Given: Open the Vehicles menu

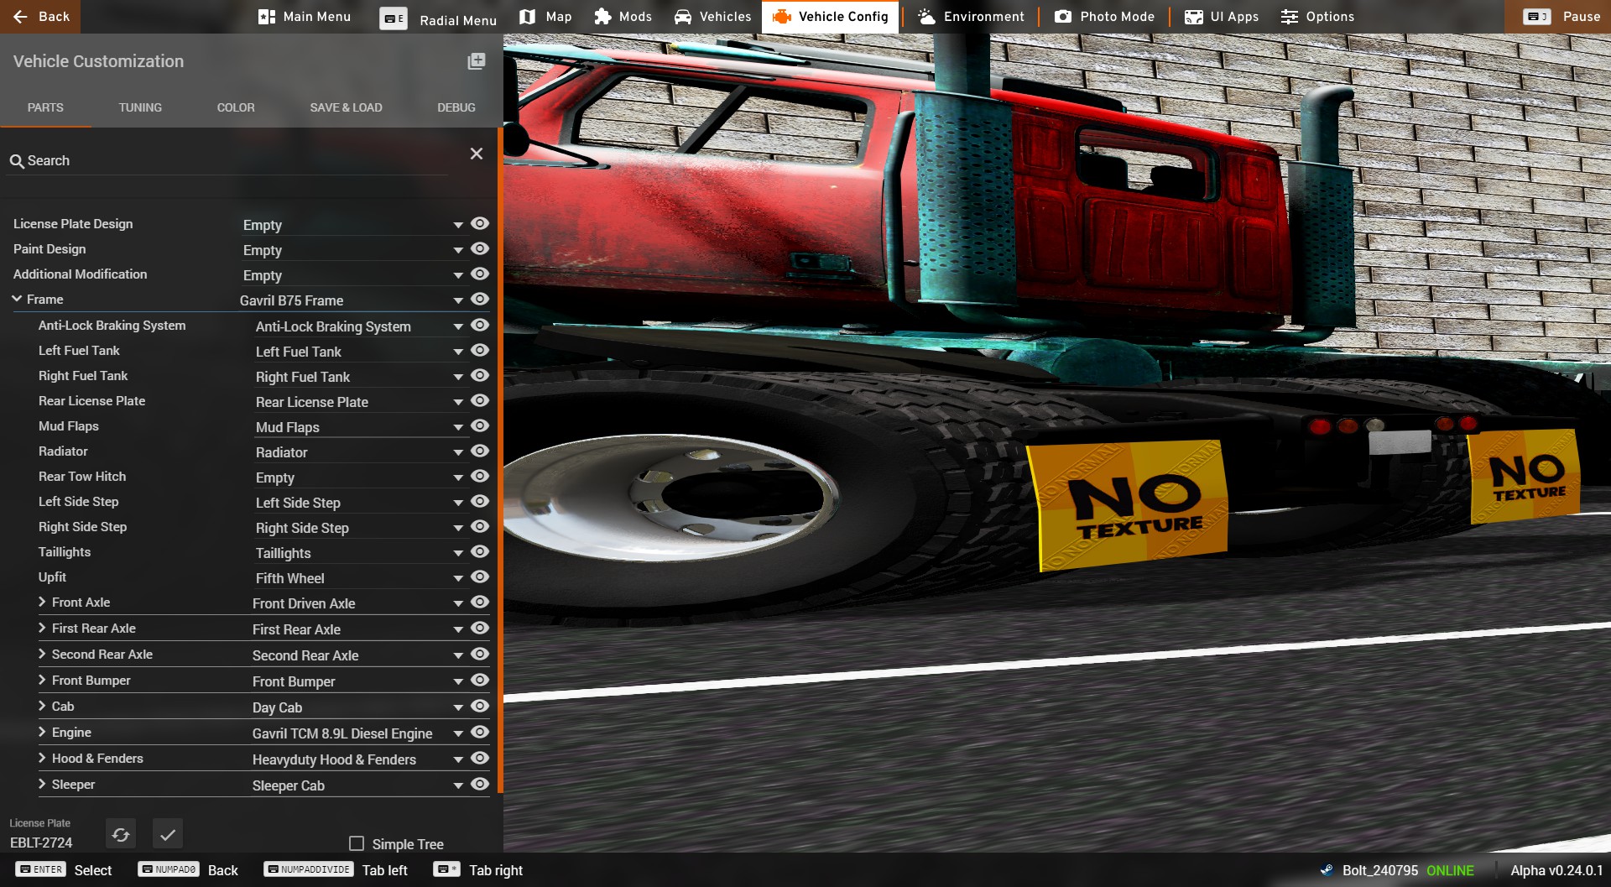Looking at the screenshot, I should point(713,17).
